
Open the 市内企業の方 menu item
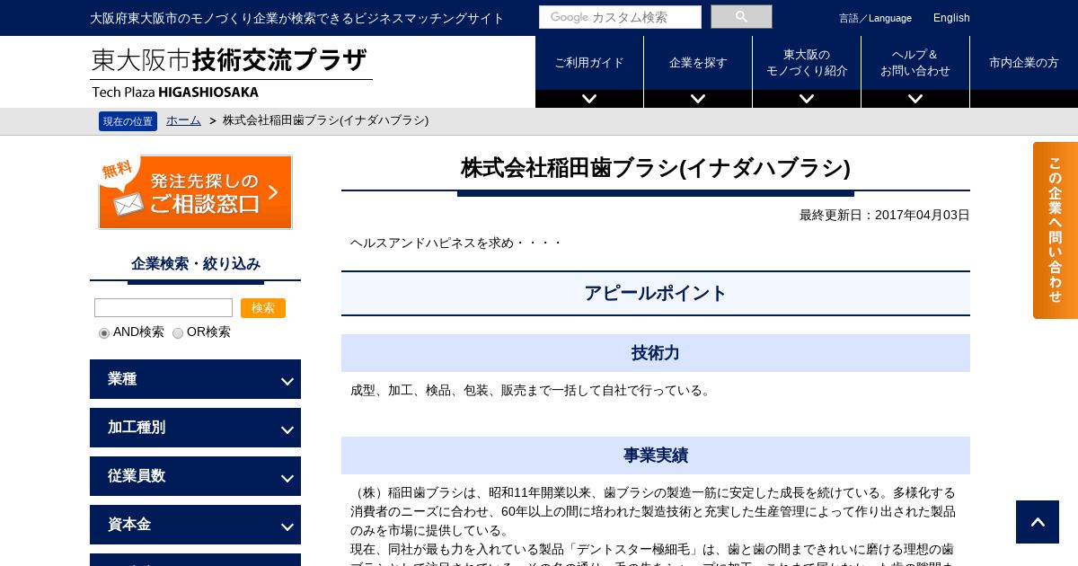pos(1024,63)
